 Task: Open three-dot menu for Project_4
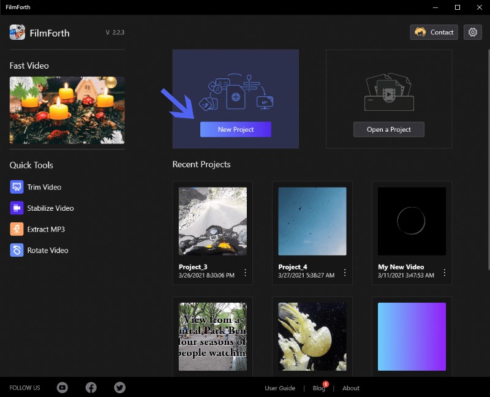point(345,272)
